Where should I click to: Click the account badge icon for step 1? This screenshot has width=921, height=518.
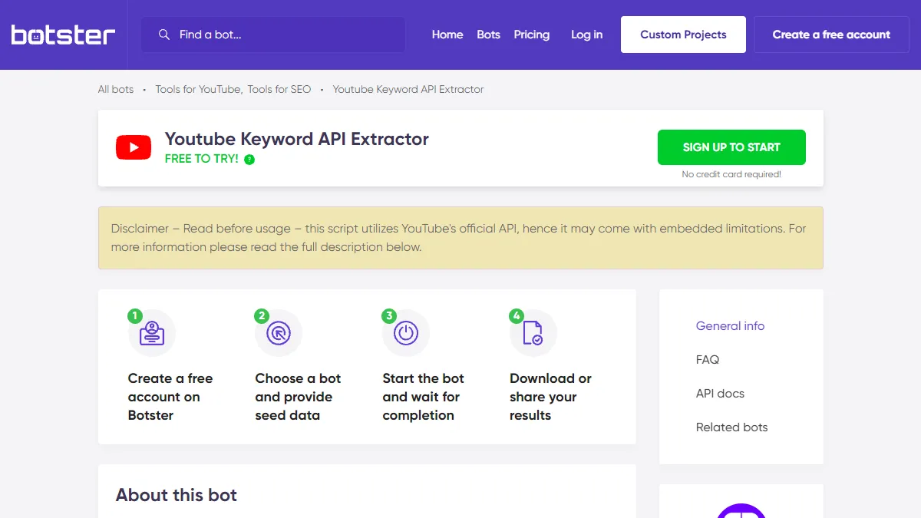pos(152,333)
